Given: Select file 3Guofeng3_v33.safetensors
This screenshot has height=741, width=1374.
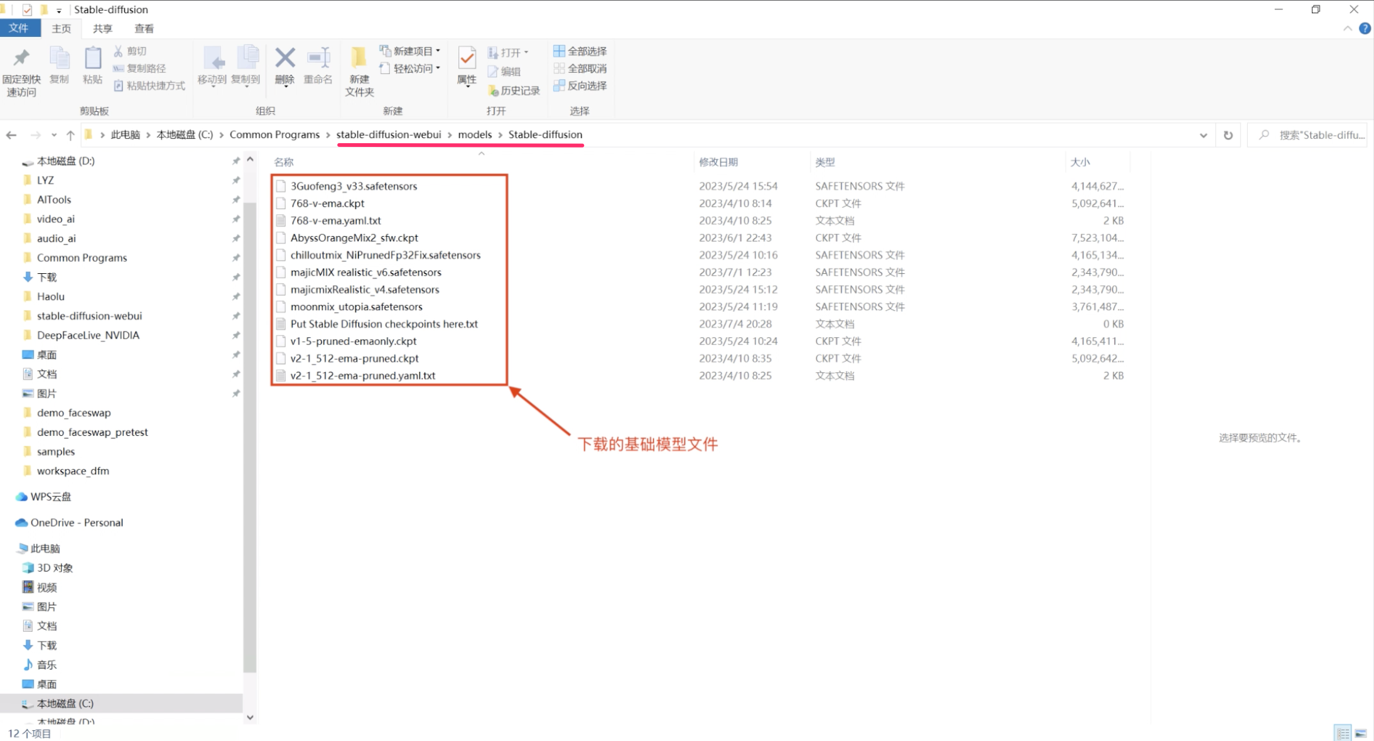Looking at the screenshot, I should tap(354, 186).
